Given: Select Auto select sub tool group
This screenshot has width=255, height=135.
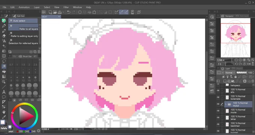Looking at the screenshot, I should pos(23,21).
